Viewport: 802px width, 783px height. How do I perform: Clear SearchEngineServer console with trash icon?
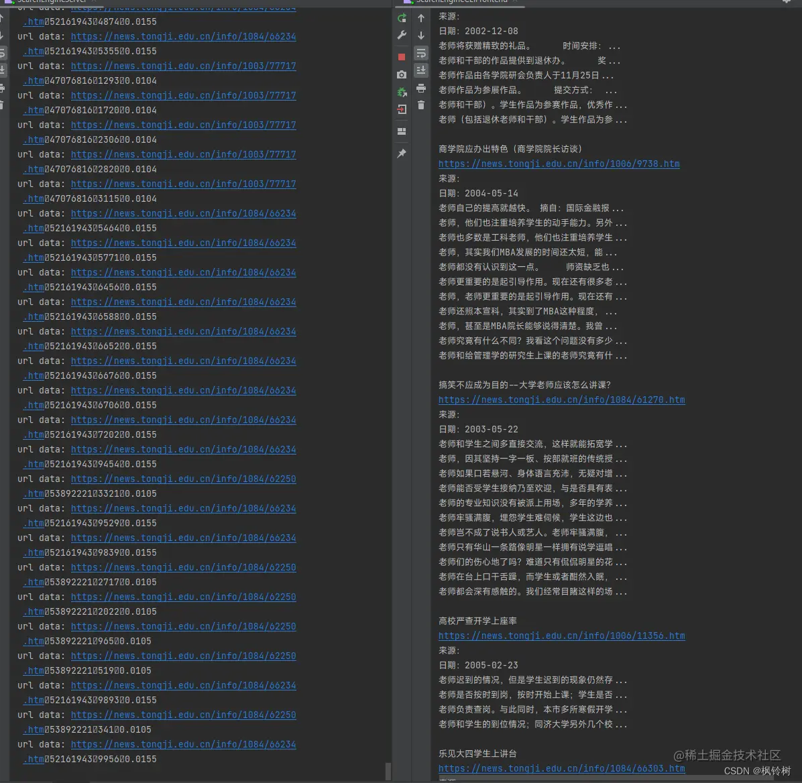point(1,105)
